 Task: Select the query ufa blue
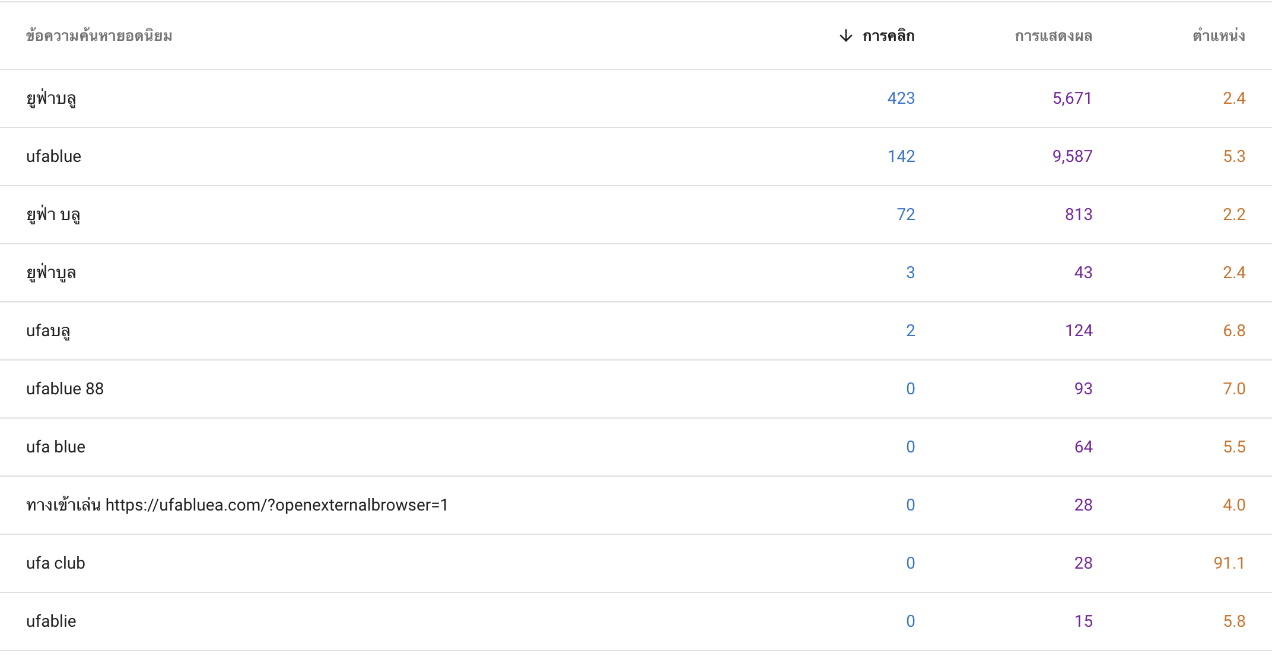(x=636, y=447)
